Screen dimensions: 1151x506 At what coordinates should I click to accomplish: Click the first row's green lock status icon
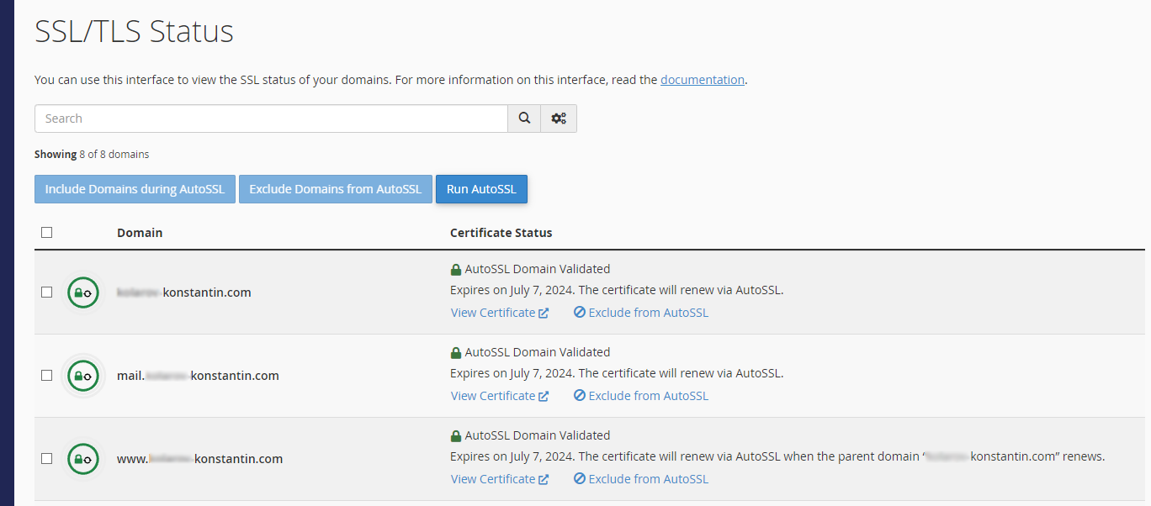(83, 293)
